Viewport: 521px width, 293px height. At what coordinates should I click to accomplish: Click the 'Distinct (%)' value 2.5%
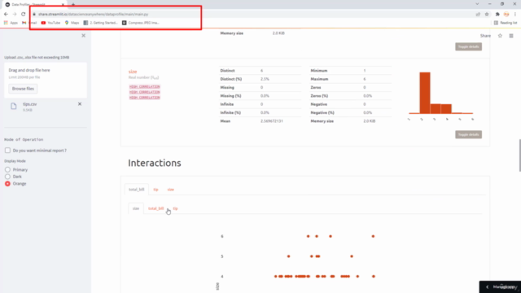pyautogui.click(x=265, y=79)
